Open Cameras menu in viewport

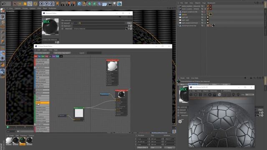coord(18,8)
